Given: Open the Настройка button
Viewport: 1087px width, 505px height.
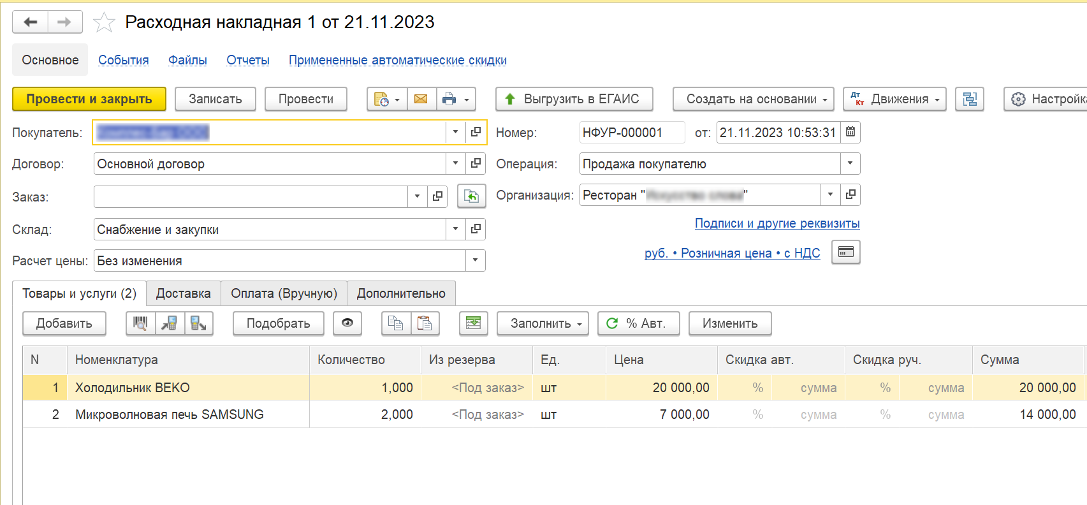Looking at the screenshot, I should pos(1046,99).
